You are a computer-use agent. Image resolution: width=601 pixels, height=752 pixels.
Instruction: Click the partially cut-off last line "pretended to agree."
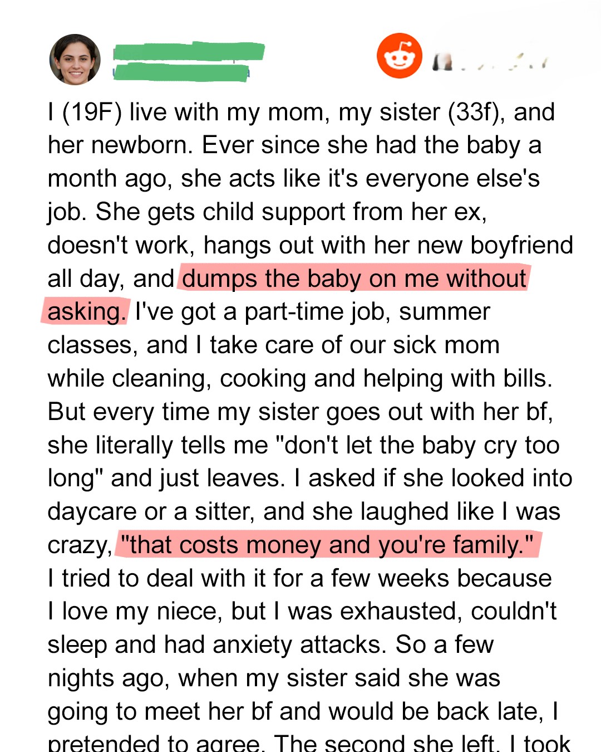(x=154, y=744)
